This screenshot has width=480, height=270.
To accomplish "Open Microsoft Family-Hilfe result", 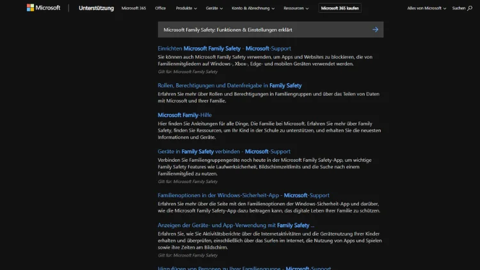I will [184, 115].
